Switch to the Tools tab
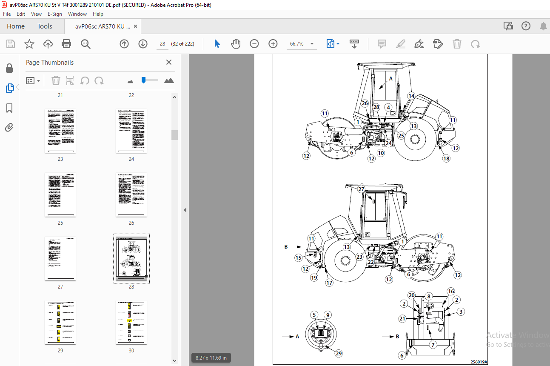 [45, 26]
